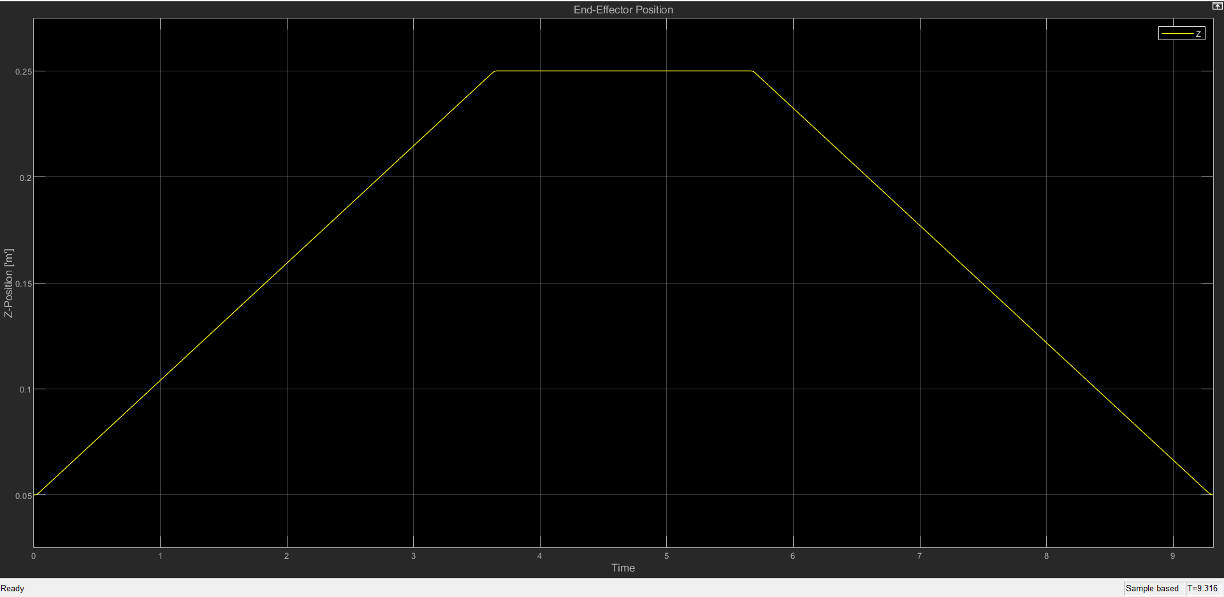Click the x-axis tick label 1
Screen dimensions: 1224x597
tap(160, 556)
